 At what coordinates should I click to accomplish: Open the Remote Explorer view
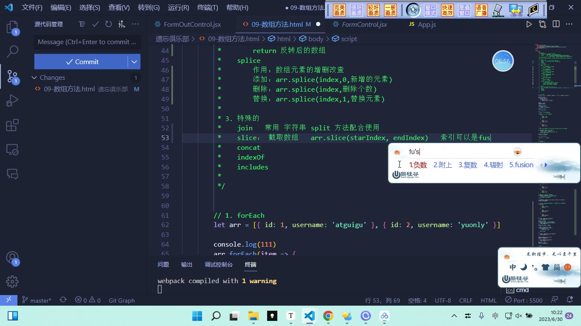(x=12, y=149)
